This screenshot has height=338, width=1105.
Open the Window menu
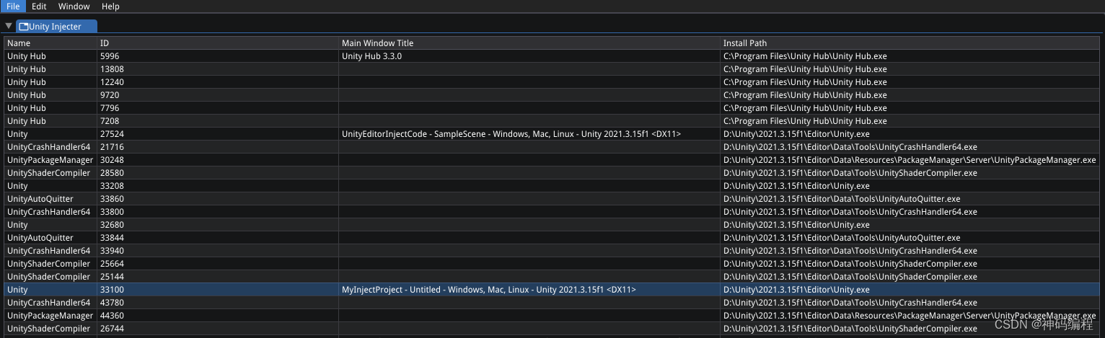[x=74, y=6]
